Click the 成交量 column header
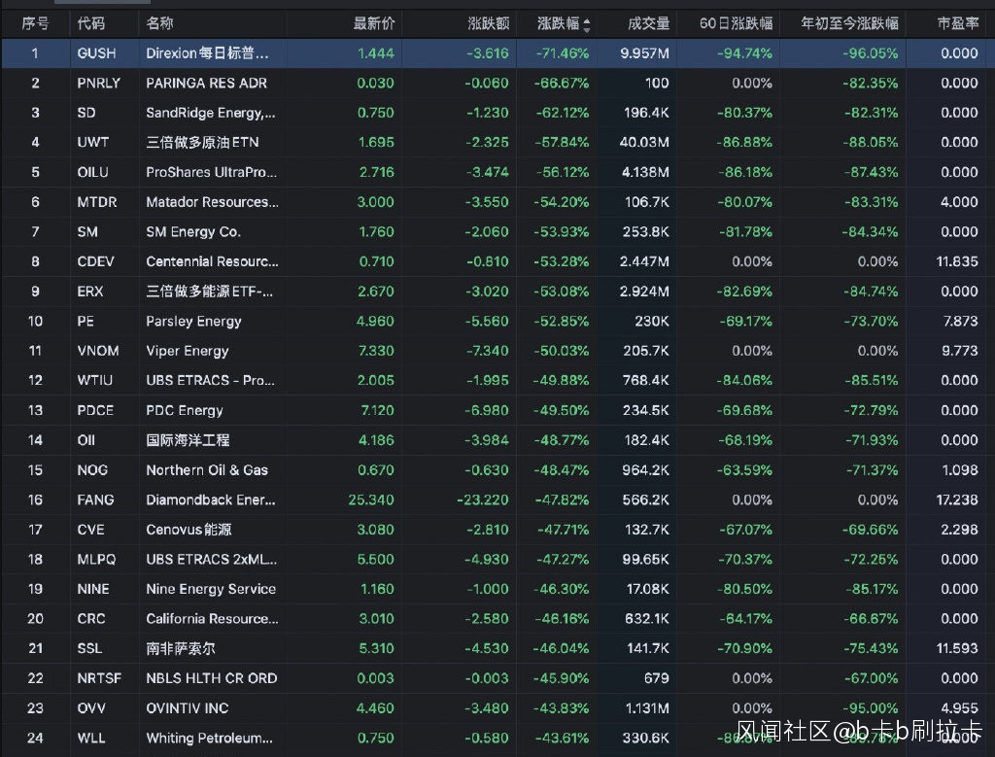This screenshot has width=995, height=757. [648, 23]
